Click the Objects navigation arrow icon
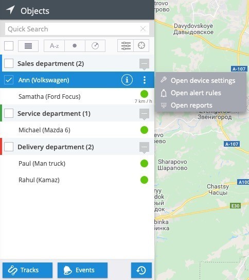Viewport: 249px width, 280px height. pos(10,10)
